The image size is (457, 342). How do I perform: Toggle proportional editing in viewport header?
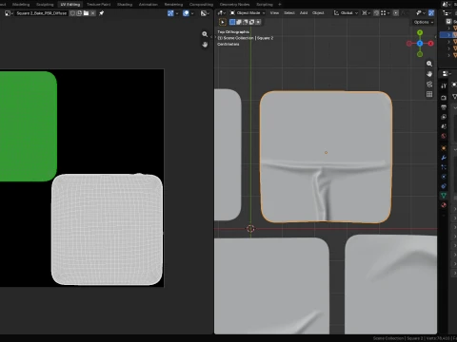[x=396, y=13]
